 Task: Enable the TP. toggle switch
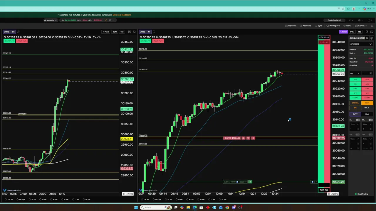tap(370, 120)
